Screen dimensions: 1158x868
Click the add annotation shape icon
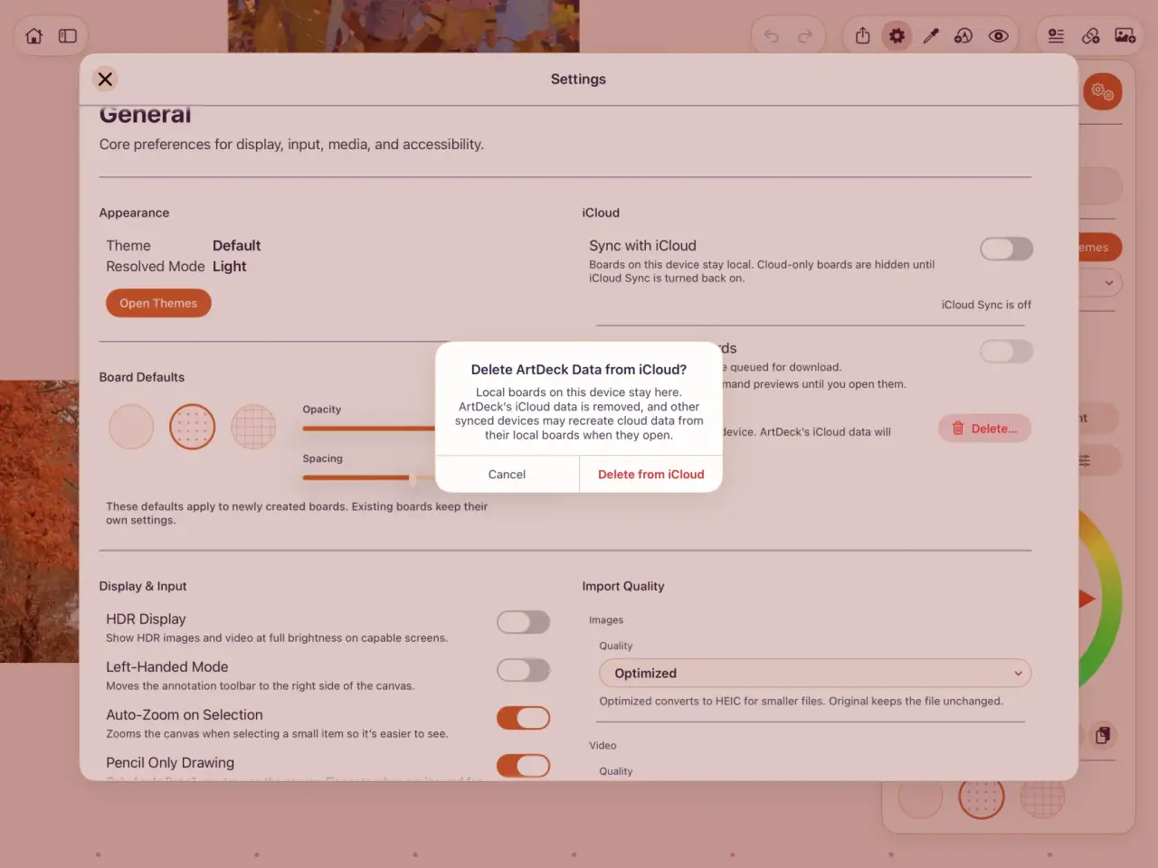coord(963,36)
